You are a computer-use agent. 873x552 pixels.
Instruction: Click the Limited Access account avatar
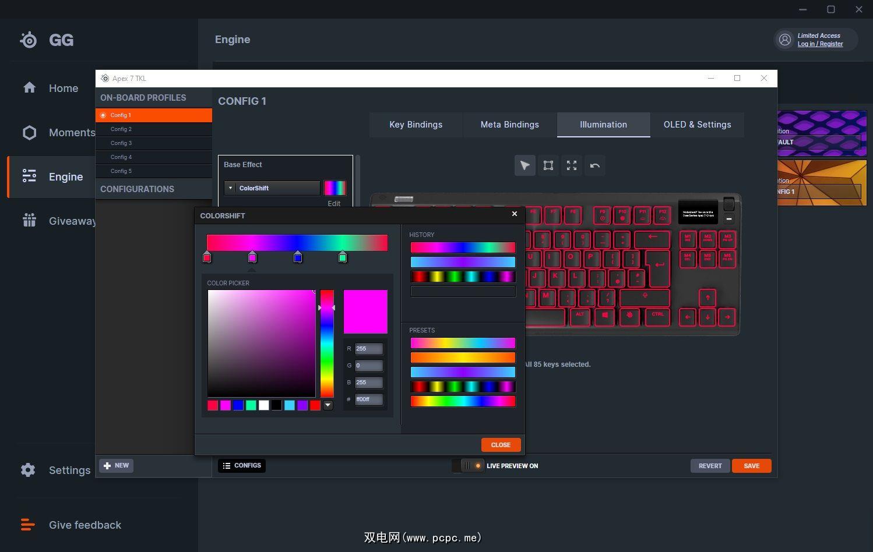785,39
